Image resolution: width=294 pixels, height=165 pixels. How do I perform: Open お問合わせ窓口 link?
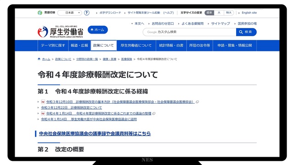[x=163, y=23]
